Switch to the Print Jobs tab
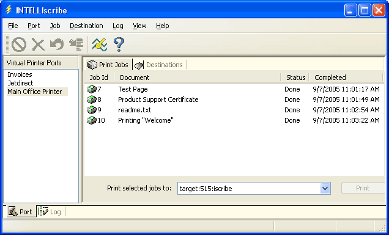The image size is (389, 235). coord(108,65)
